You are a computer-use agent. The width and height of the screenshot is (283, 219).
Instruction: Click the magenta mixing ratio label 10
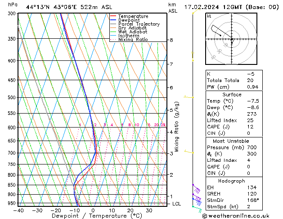[137, 125]
